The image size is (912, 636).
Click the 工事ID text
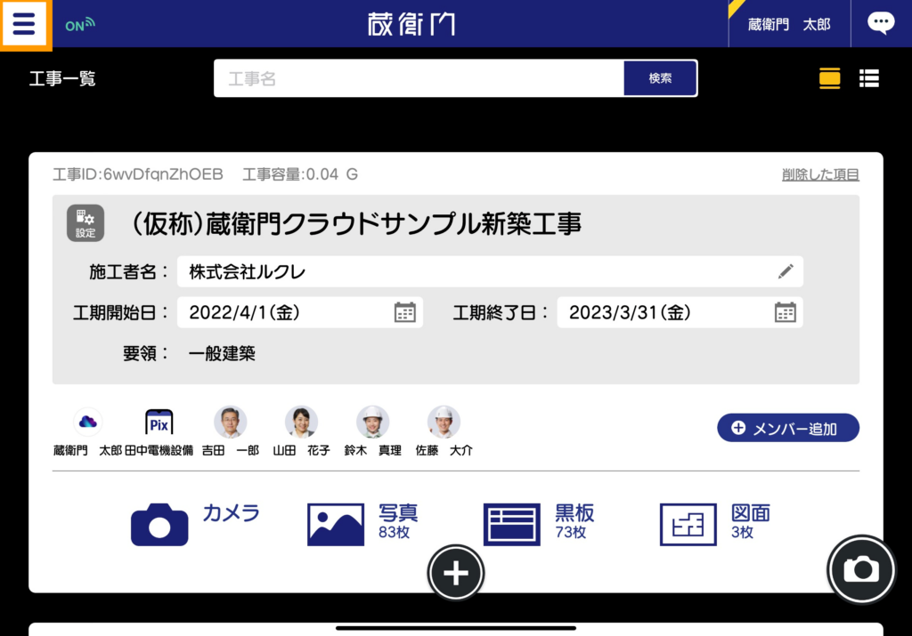click(x=138, y=174)
